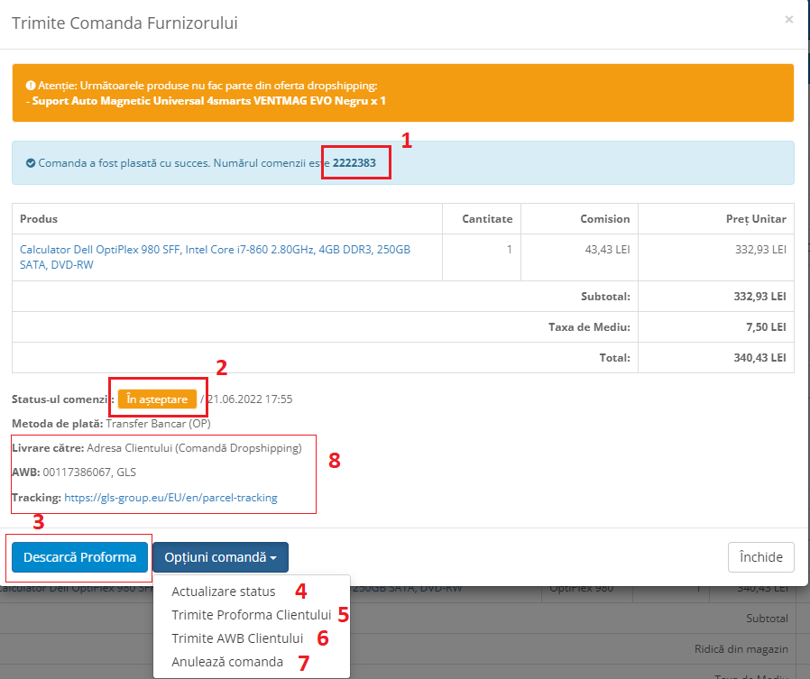The height and width of the screenshot is (679, 810).
Task: Close the modal with the X icon
Action: [x=789, y=19]
